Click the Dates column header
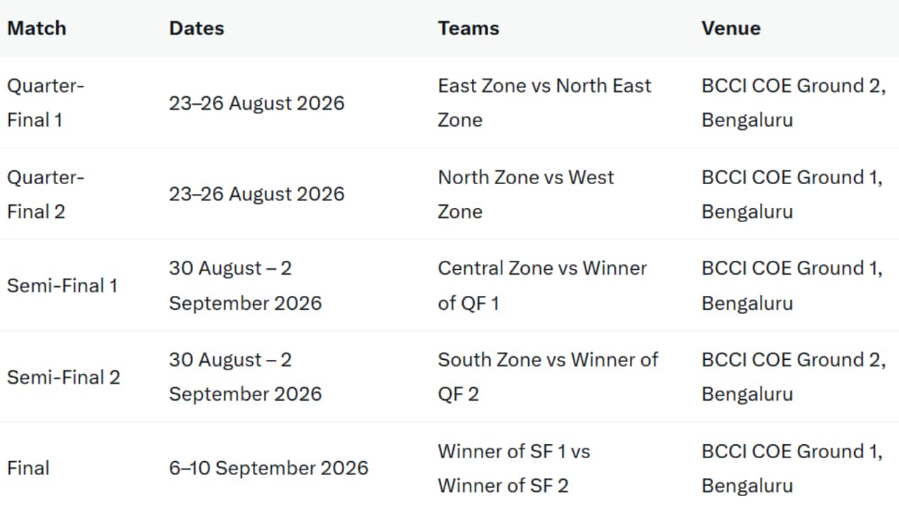This screenshot has width=899, height=506. coord(197,28)
